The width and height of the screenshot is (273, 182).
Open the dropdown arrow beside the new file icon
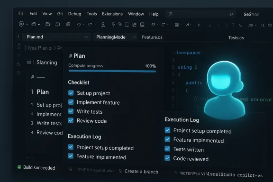tap(39, 25)
